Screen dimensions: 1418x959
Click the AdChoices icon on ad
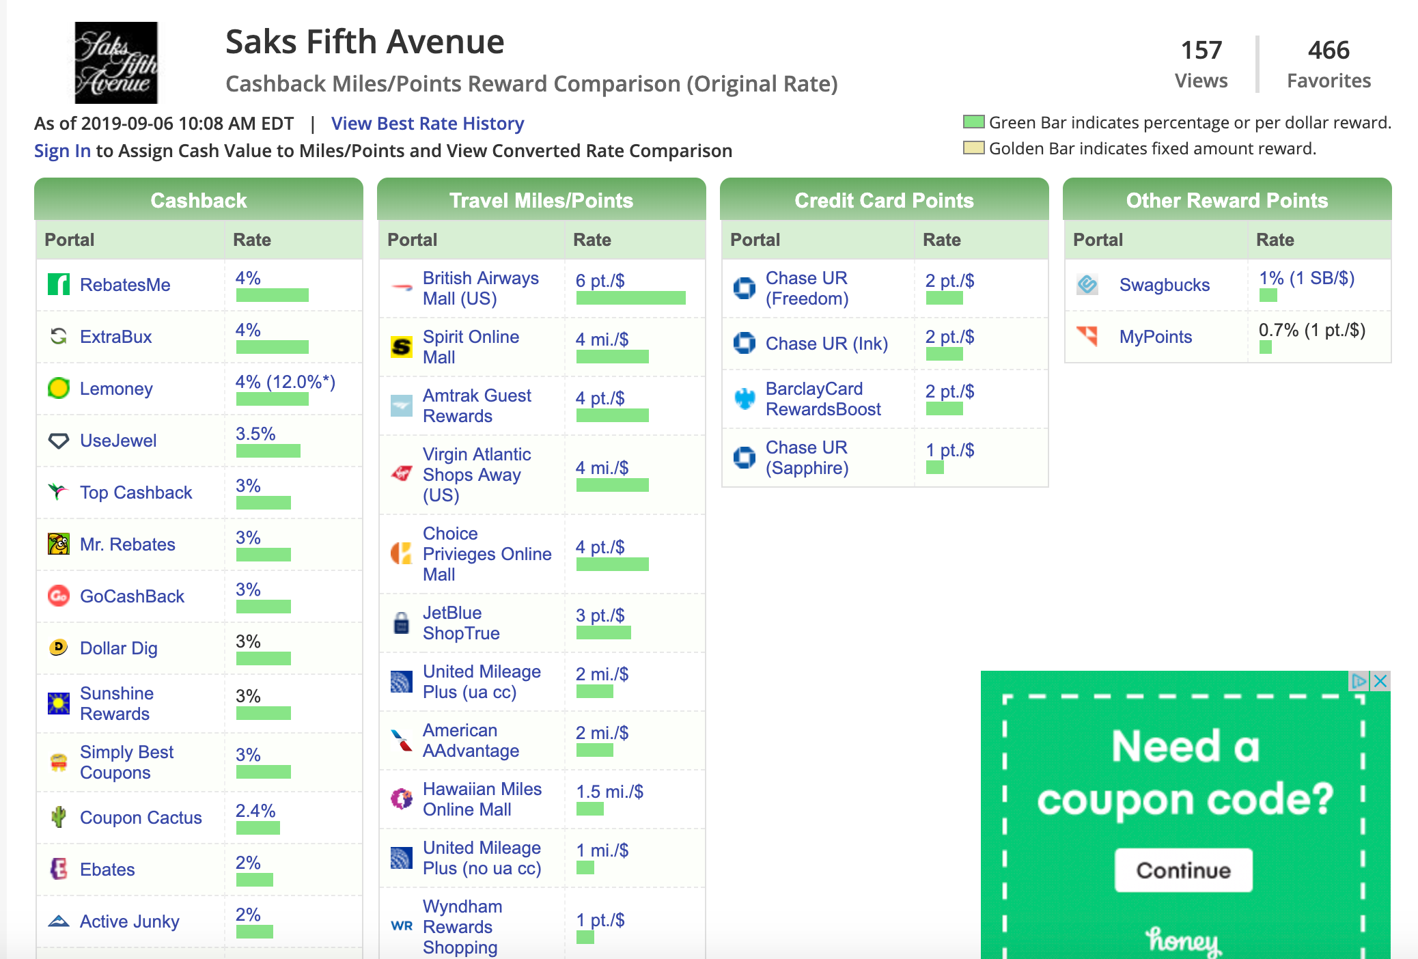coord(1359,681)
